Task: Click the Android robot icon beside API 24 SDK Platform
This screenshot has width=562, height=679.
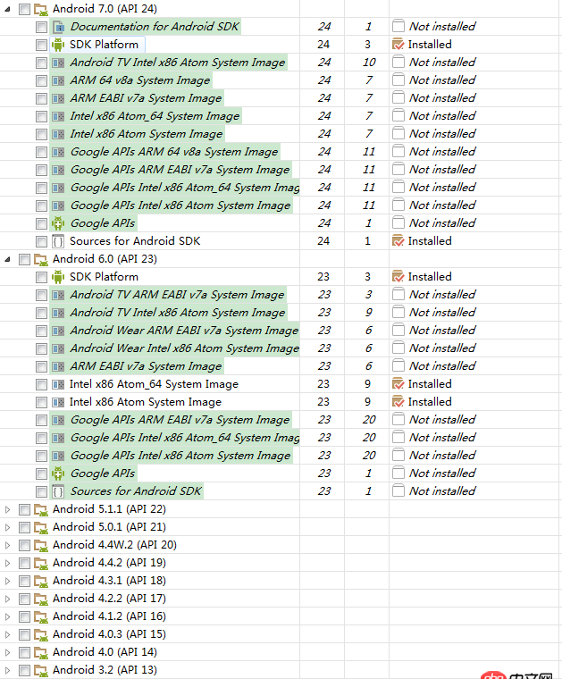Action: 58,45
